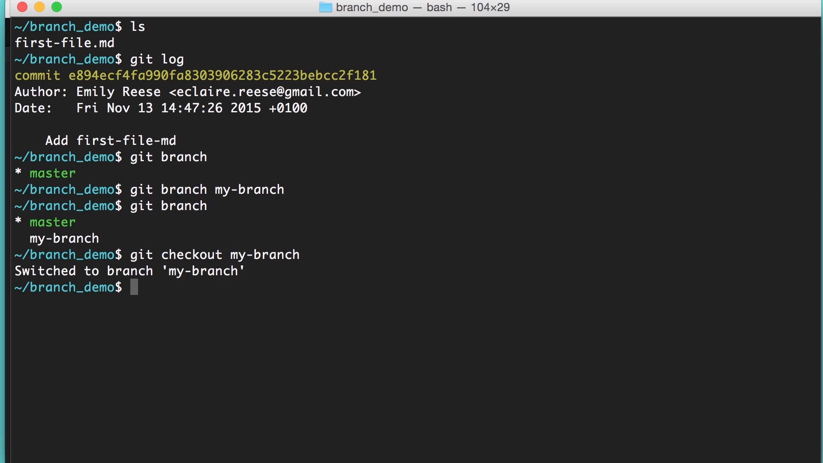Click the unstarred 'my-branch' list entry
Screen dimensions: 823x463
click(x=64, y=238)
